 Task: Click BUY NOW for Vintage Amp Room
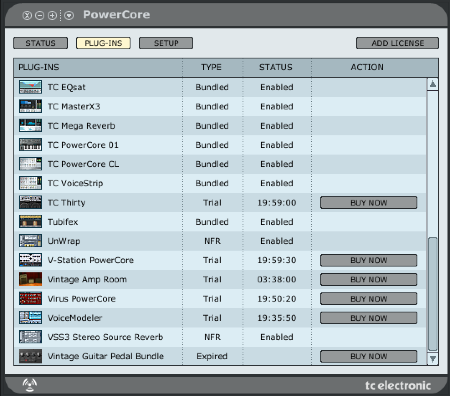pyautogui.click(x=369, y=279)
